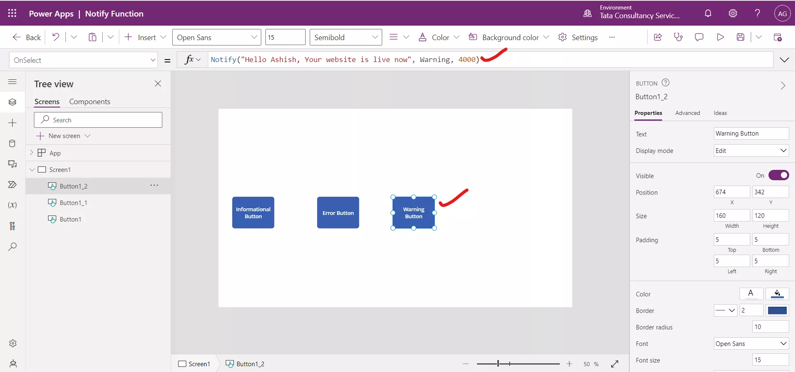
Task: Open the settings gear in the header
Action: [733, 13]
